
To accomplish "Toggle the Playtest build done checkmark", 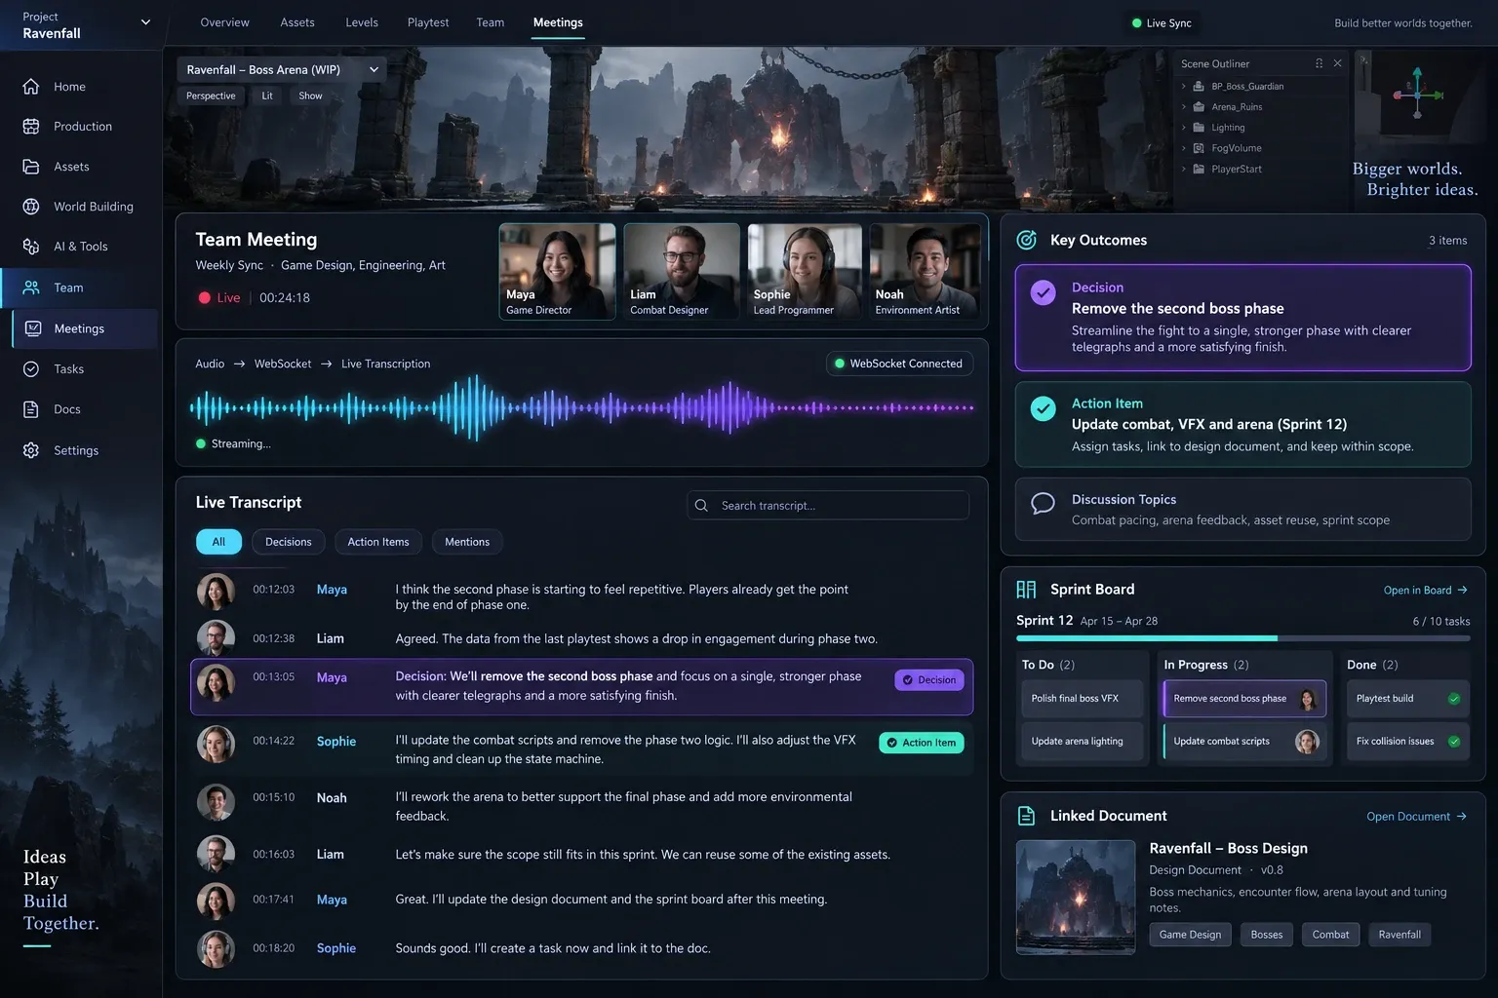I will pos(1454,699).
